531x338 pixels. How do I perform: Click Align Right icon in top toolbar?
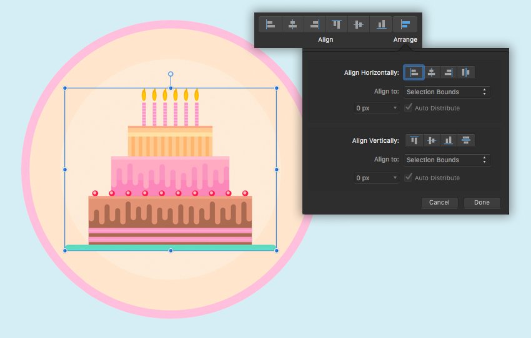click(315, 24)
